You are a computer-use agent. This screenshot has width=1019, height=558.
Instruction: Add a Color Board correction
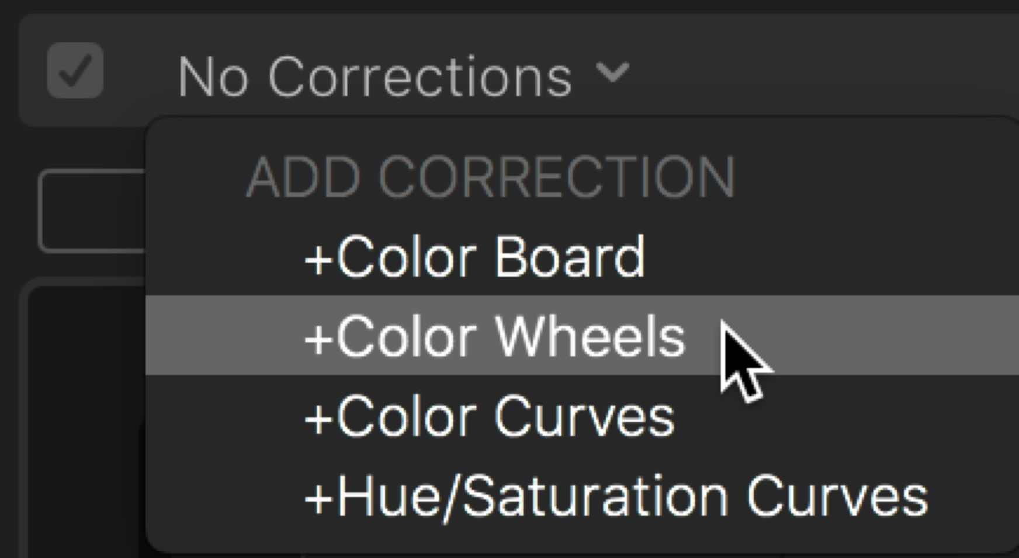tap(474, 257)
